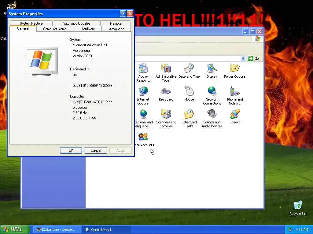The image size is (313, 234).
Task: Open Scheduled Tasks icon
Action: 189,115
